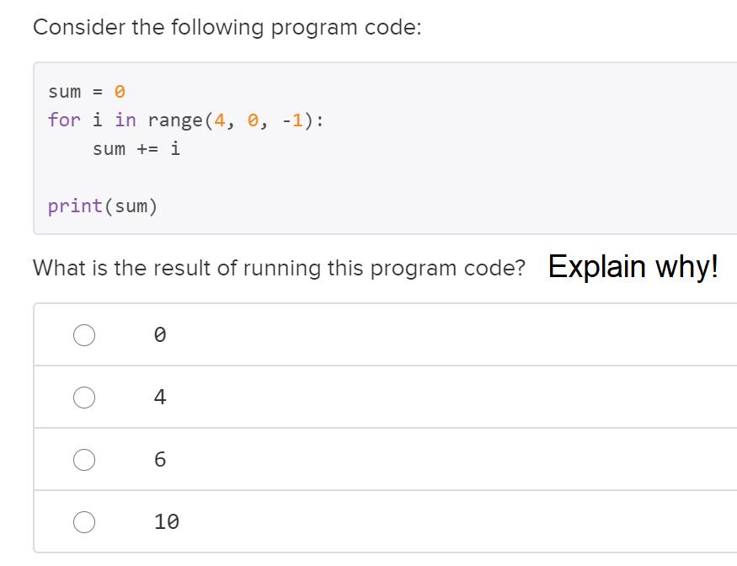
Task: Click the answer option labeled 10
Action: coord(166,521)
